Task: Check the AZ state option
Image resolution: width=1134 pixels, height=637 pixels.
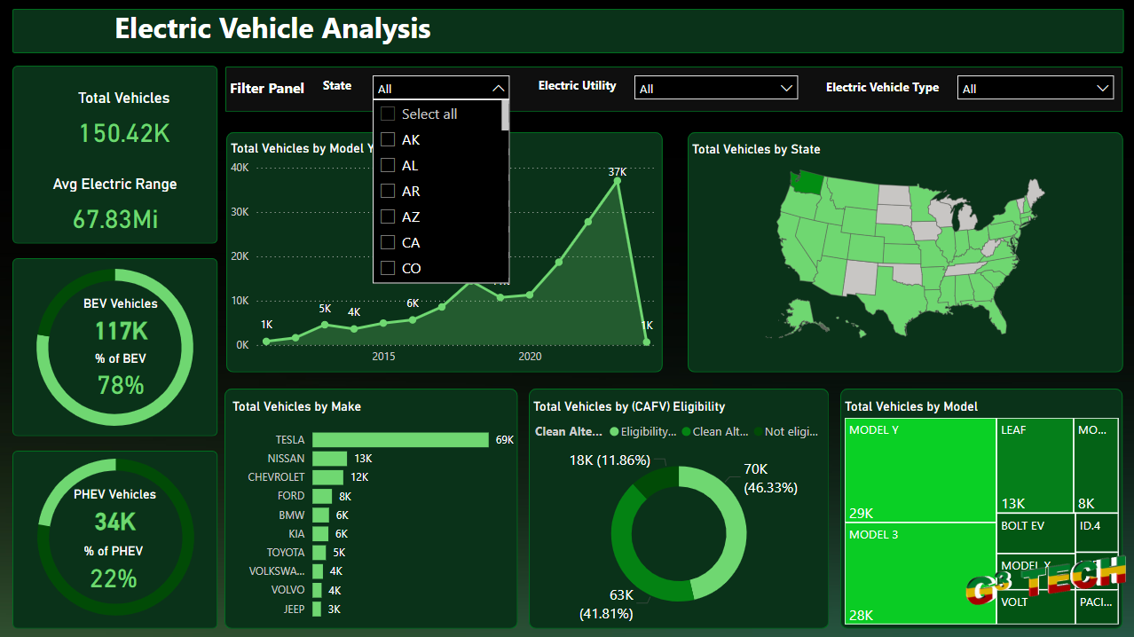Action: pyautogui.click(x=387, y=216)
